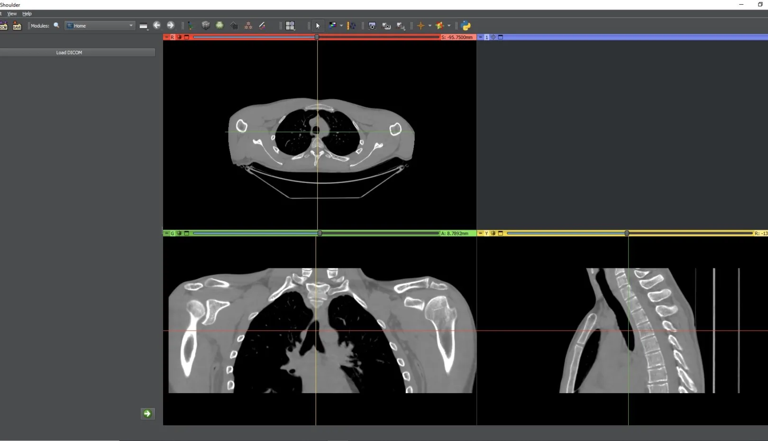Maximize the red axial slice view
The height and width of the screenshot is (441, 768).
[187, 37]
